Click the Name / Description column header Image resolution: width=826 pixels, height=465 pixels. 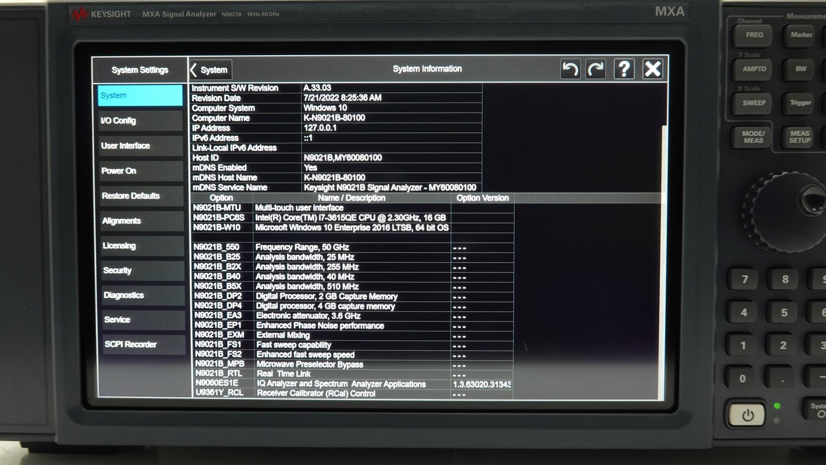coord(352,198)
